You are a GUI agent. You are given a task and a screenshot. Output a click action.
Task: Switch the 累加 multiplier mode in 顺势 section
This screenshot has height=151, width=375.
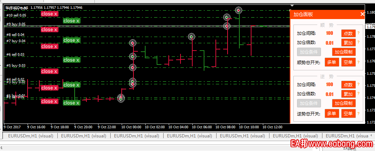[x=348, y=43]
